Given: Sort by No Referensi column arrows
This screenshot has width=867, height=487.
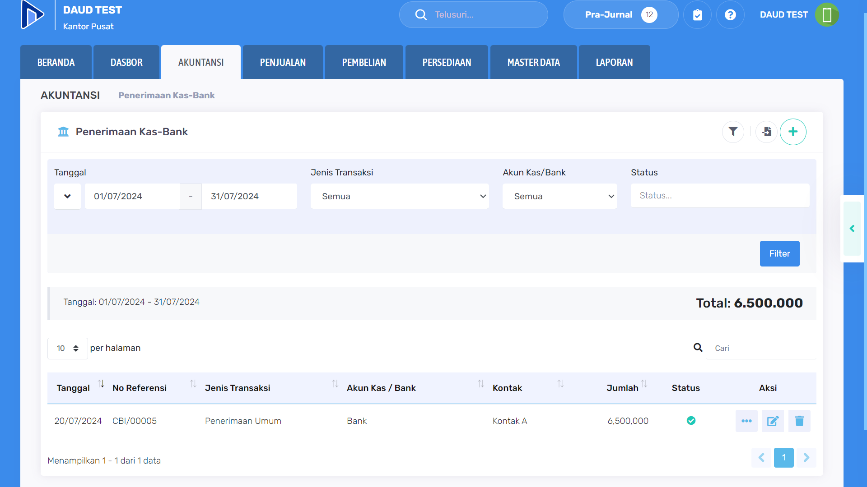Looking at the screenshot, I should 193,384.
